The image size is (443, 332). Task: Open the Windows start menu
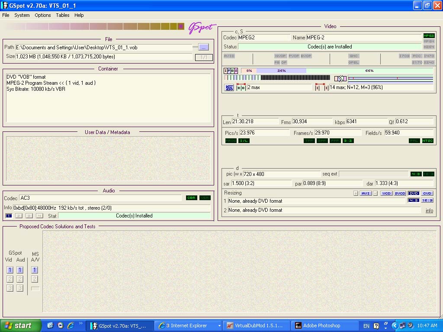click(x=20, y=326)
